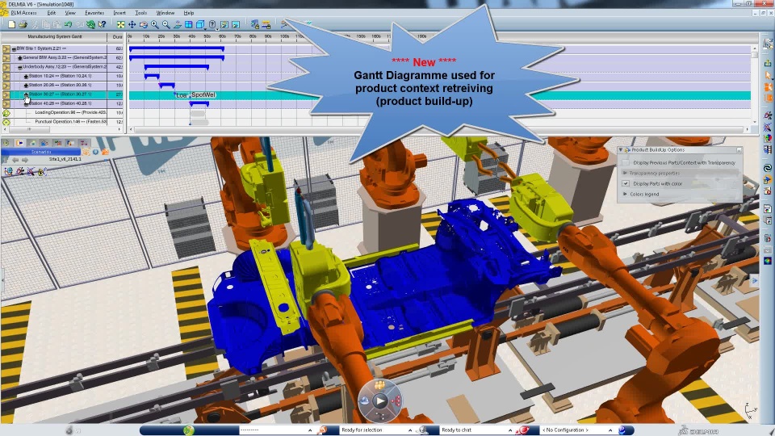Click the Multi-view layout icon
775x436 pixels.
188,24
